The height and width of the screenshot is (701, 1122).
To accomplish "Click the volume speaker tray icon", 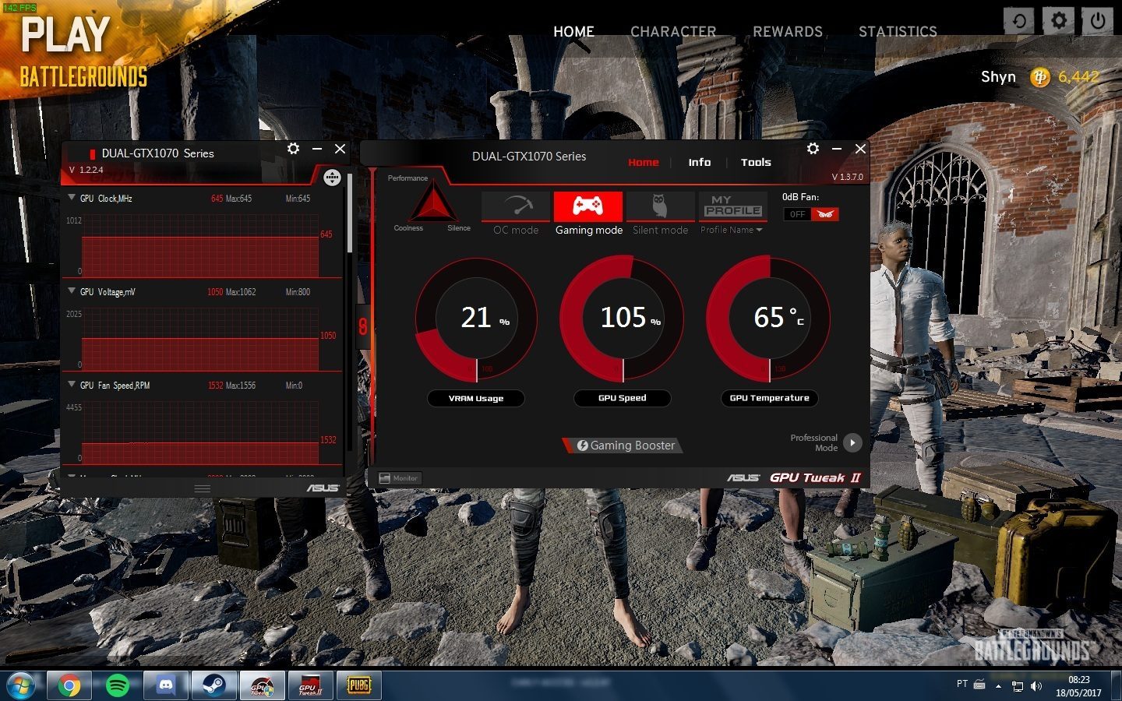I will [x=1036, y=685].
